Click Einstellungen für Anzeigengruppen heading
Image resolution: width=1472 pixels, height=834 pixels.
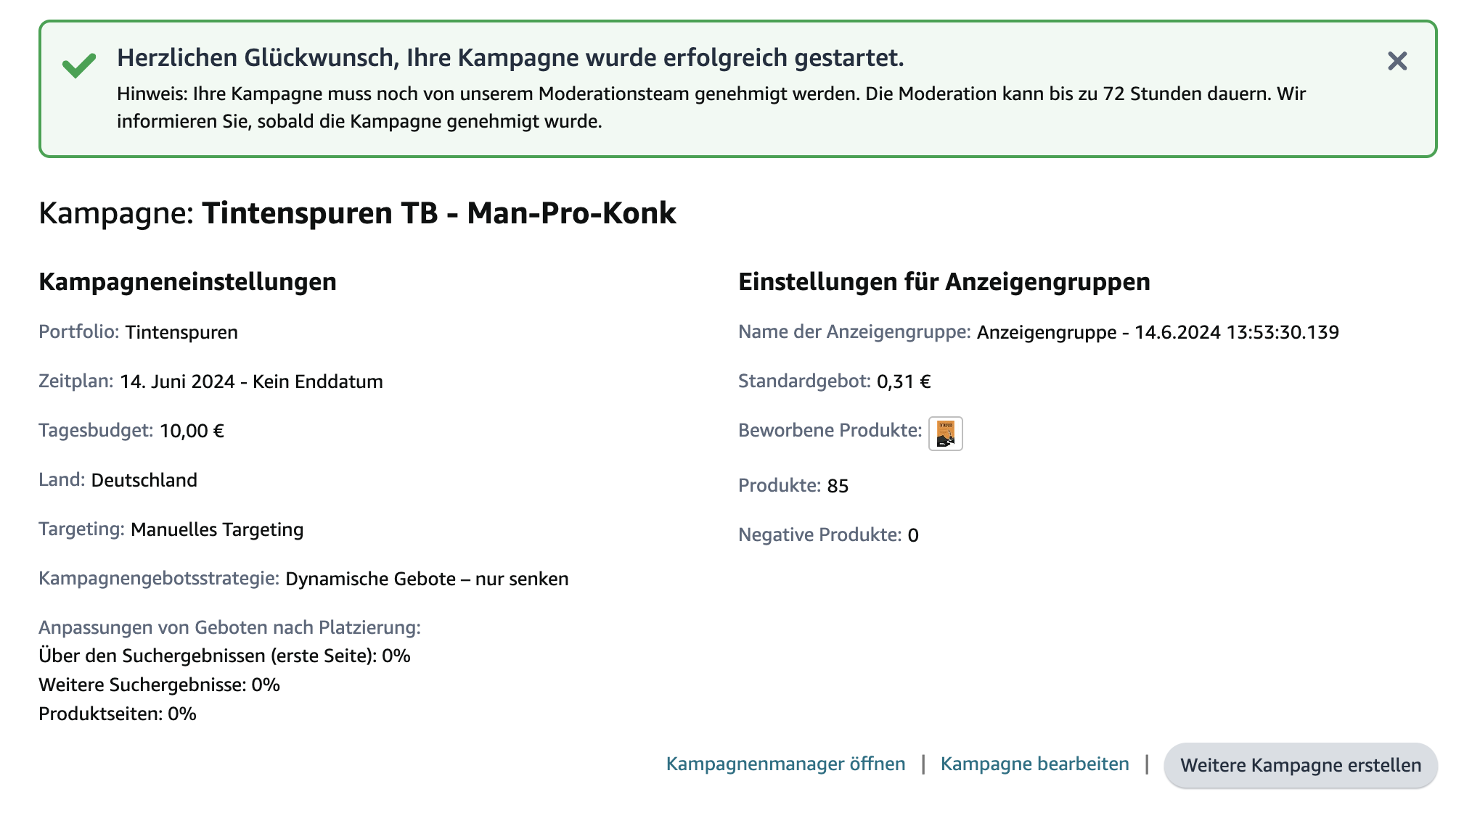click(944, 282)
